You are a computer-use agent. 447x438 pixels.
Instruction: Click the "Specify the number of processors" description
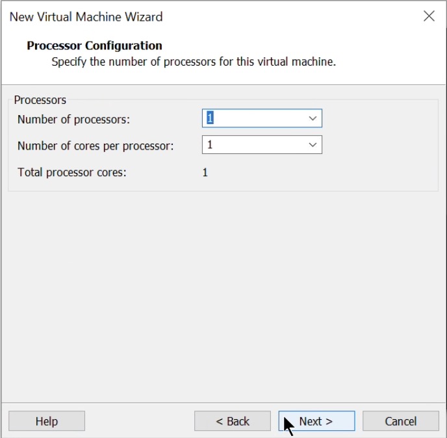click(193, 62)
